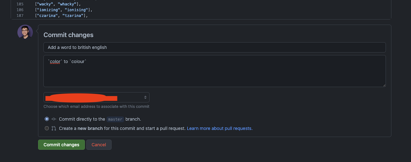Select line number 106 in the gutter

(x=20, y=10)
